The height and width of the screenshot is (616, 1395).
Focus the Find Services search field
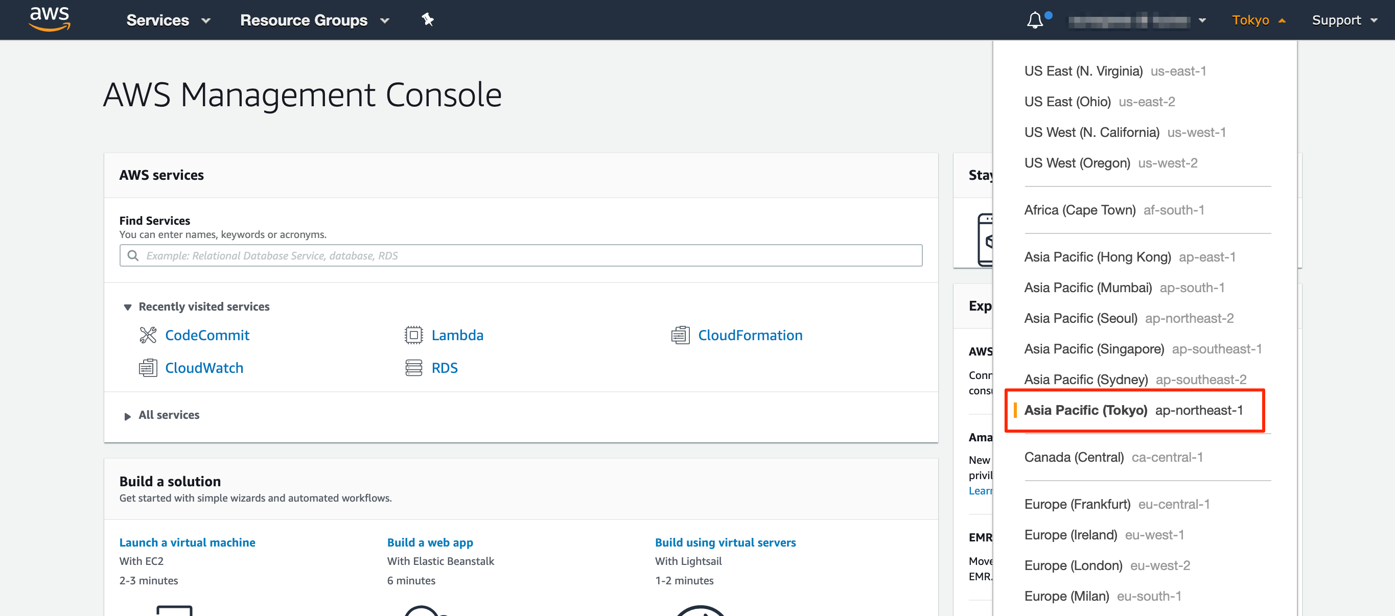(x=520, y=255)
